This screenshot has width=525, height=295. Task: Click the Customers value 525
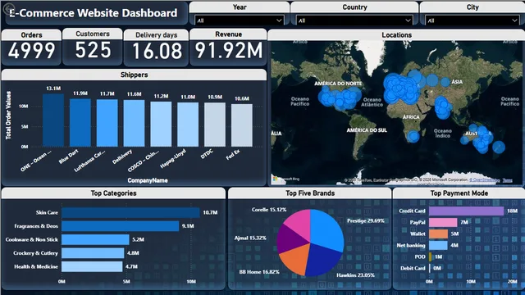click(93, 50)
